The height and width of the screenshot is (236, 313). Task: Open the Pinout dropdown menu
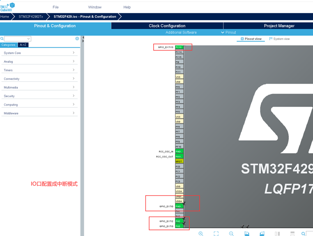tap(228, 32)
